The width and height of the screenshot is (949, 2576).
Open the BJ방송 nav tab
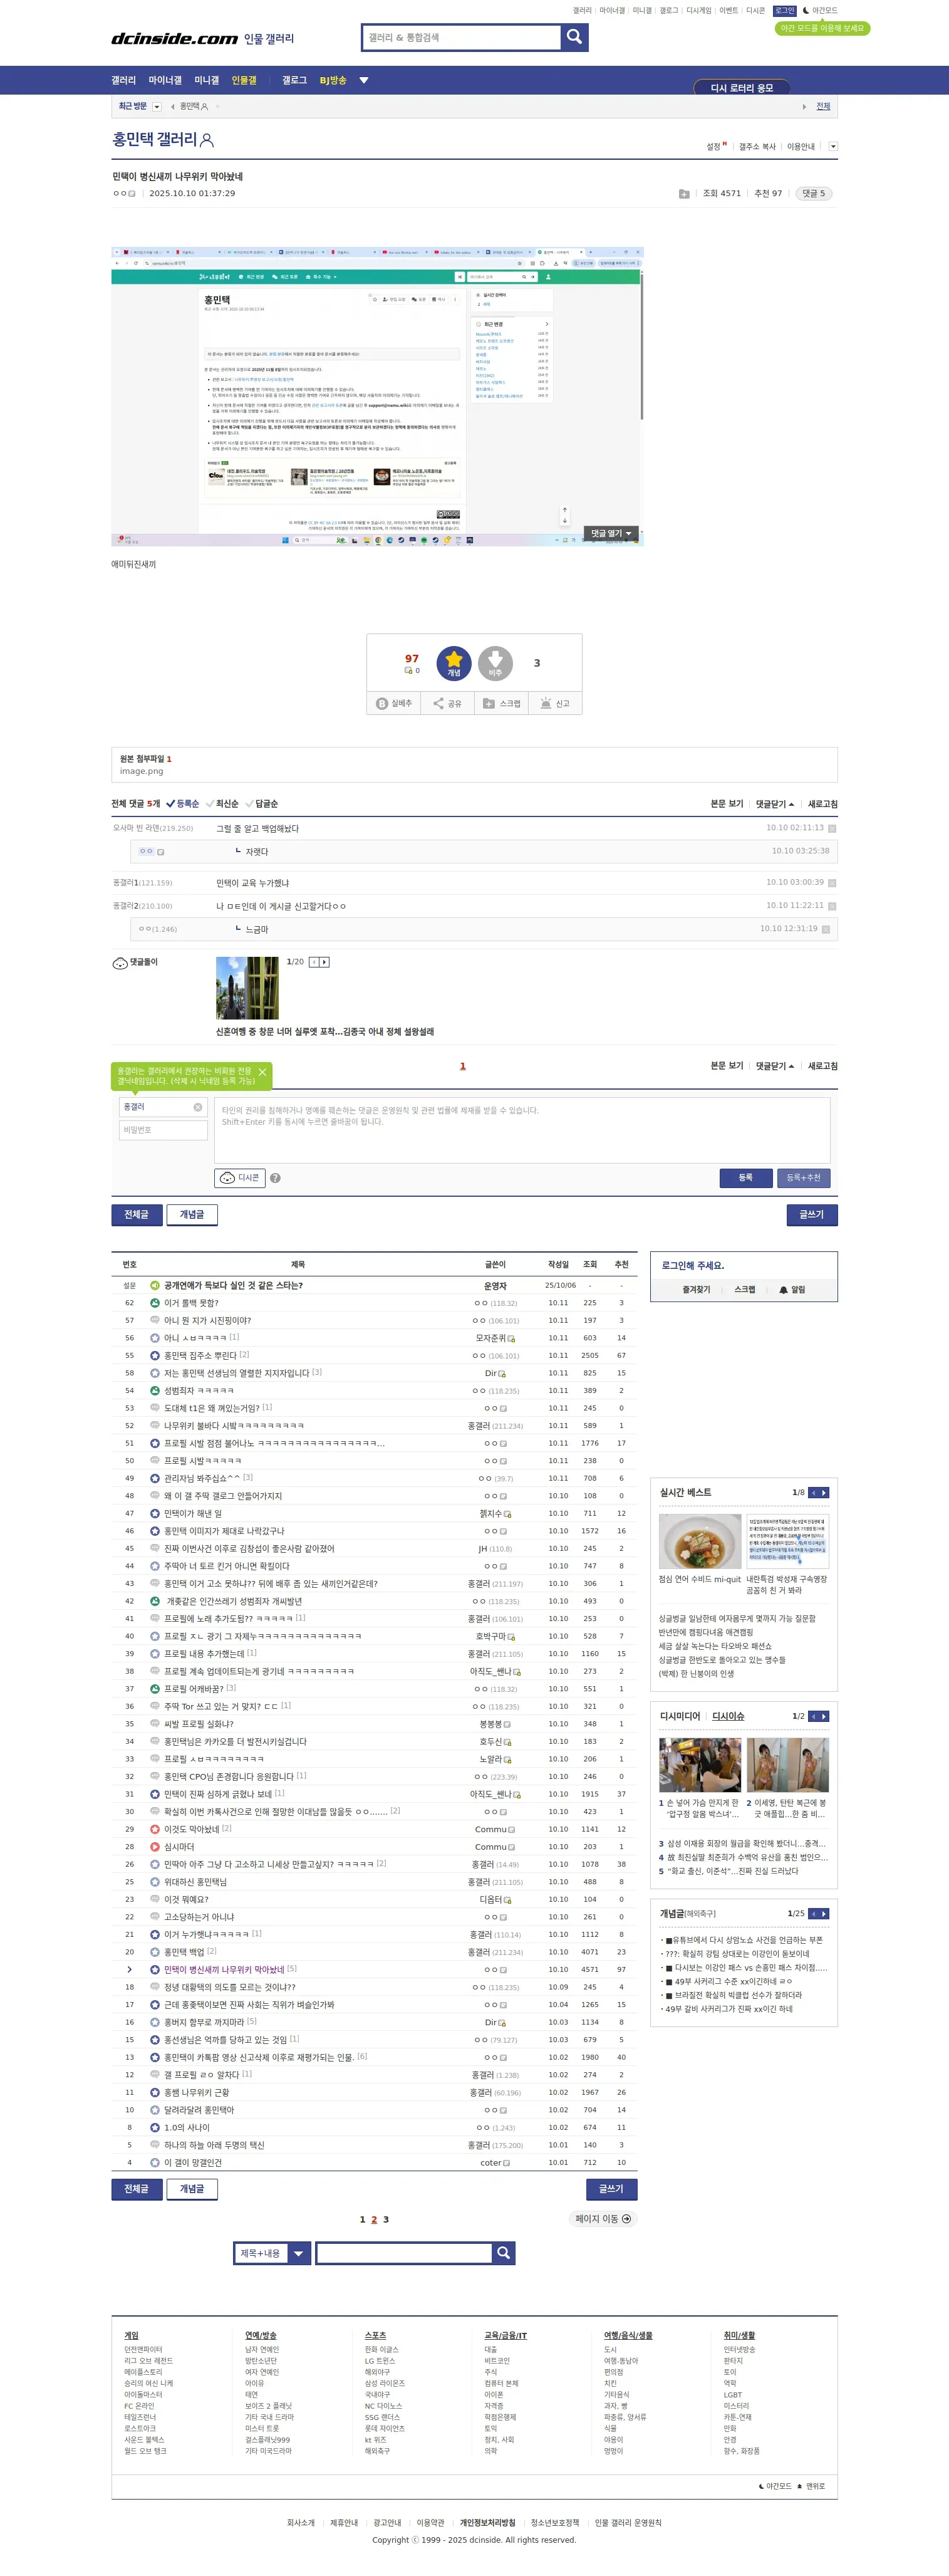click(x=333, y=80)
